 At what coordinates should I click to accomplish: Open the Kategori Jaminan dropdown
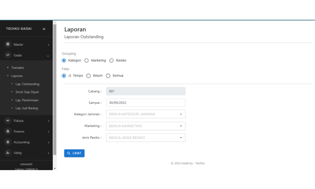146,114
